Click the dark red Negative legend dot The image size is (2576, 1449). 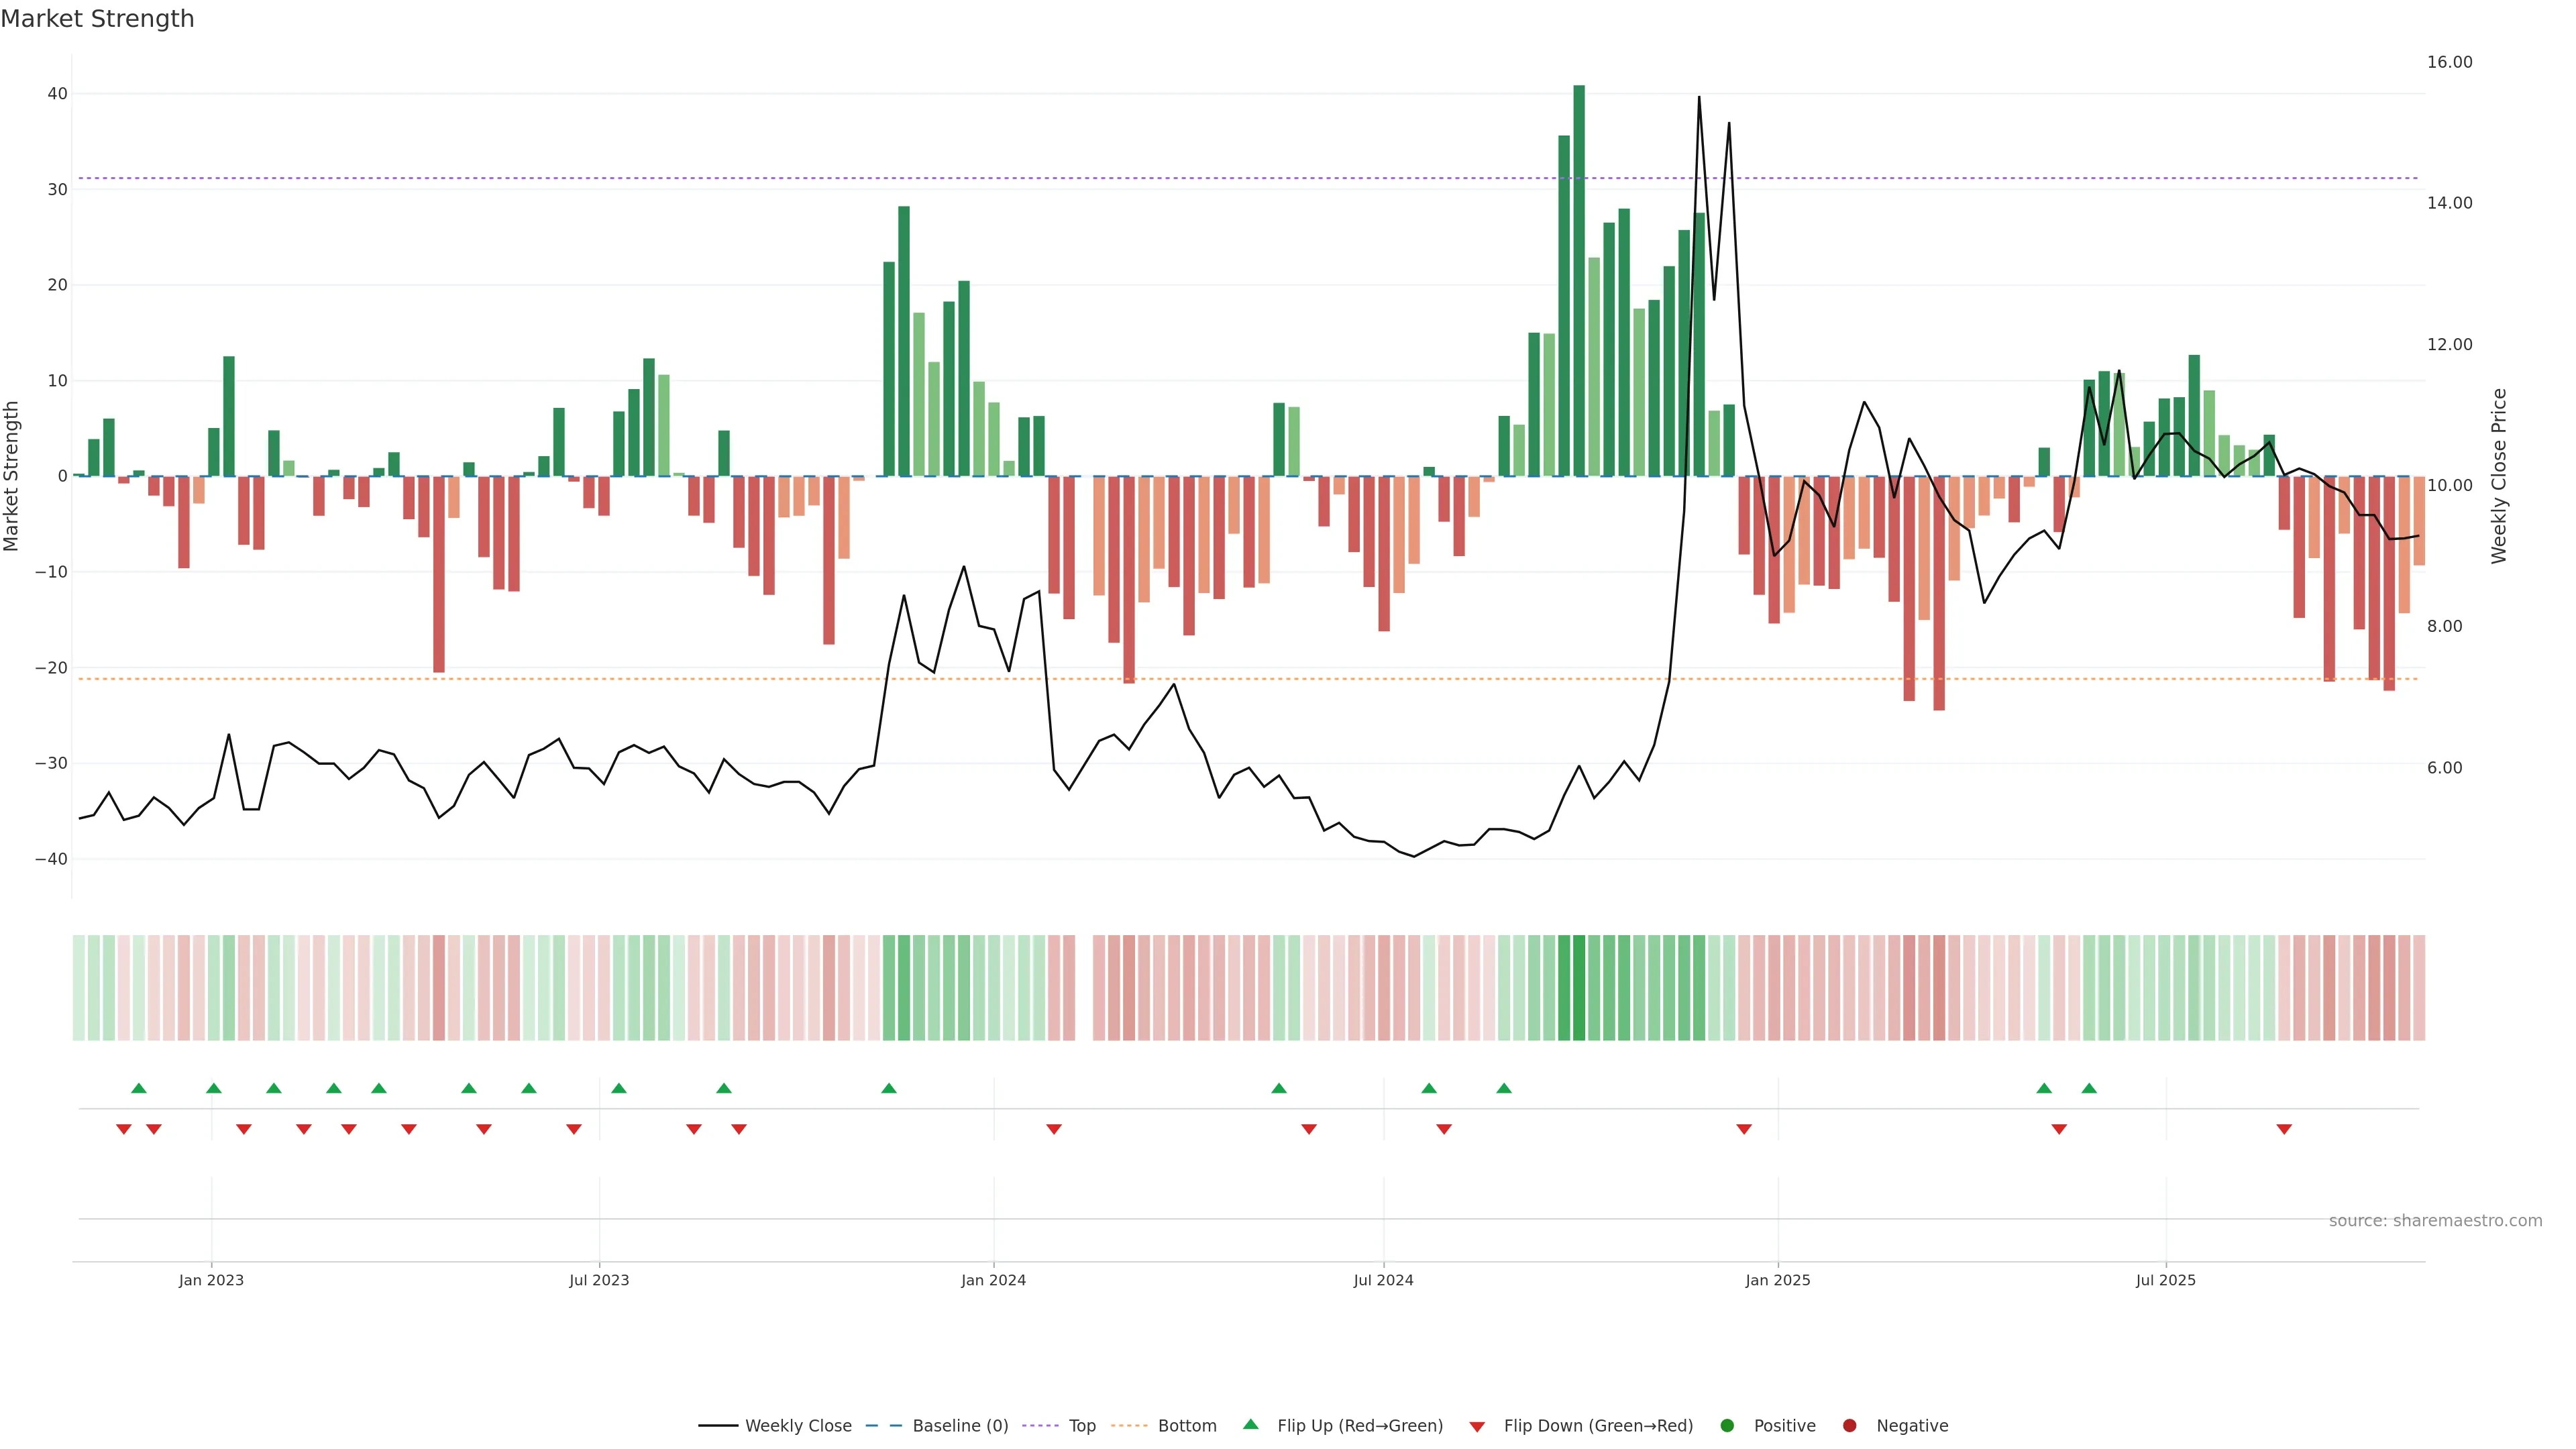point(1849,1426)
